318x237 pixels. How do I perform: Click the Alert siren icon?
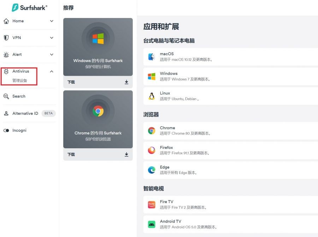point(6,55)
